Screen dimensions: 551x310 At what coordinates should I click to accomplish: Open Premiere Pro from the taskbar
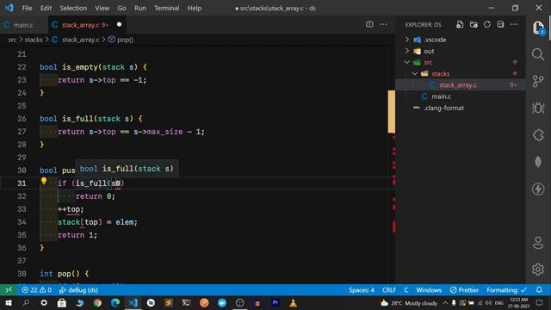275,302
